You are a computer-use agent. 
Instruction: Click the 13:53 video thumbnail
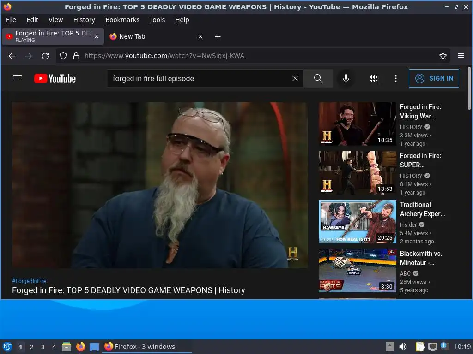(357, 173)
